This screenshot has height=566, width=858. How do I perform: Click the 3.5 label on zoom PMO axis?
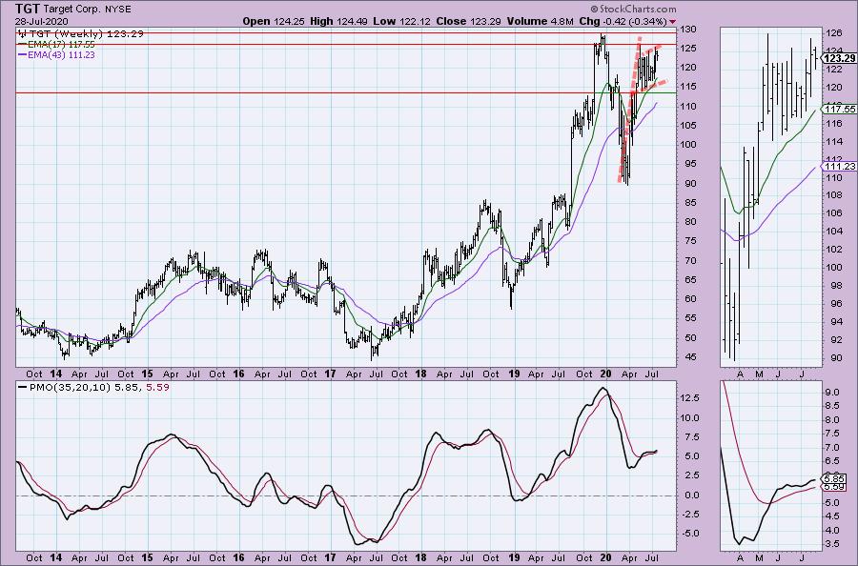831,544
